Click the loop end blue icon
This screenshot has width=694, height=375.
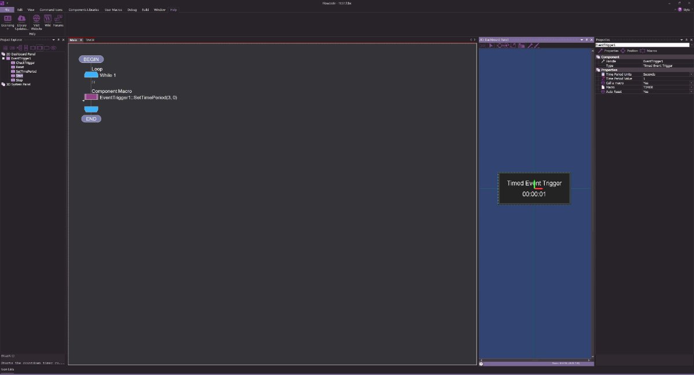(91, 109)
